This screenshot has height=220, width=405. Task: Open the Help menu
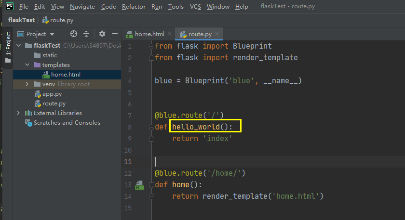pyautogui.click(x=242, y=7)
